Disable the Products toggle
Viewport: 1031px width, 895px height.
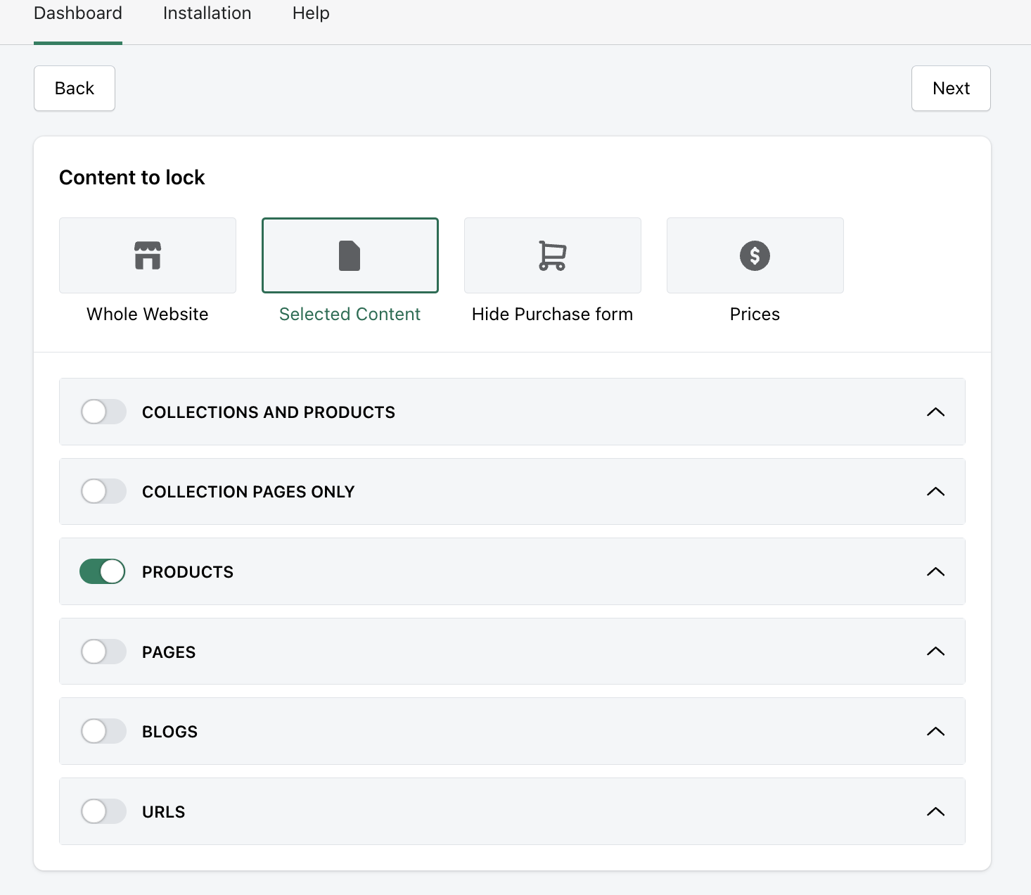click(103, 571)
